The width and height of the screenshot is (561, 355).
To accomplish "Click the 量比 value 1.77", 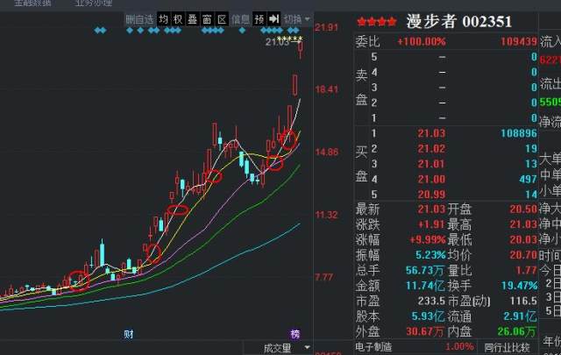I will click(526, 270).
